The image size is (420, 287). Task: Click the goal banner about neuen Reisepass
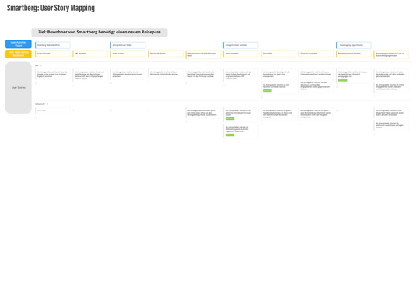[x=100, y=32]
